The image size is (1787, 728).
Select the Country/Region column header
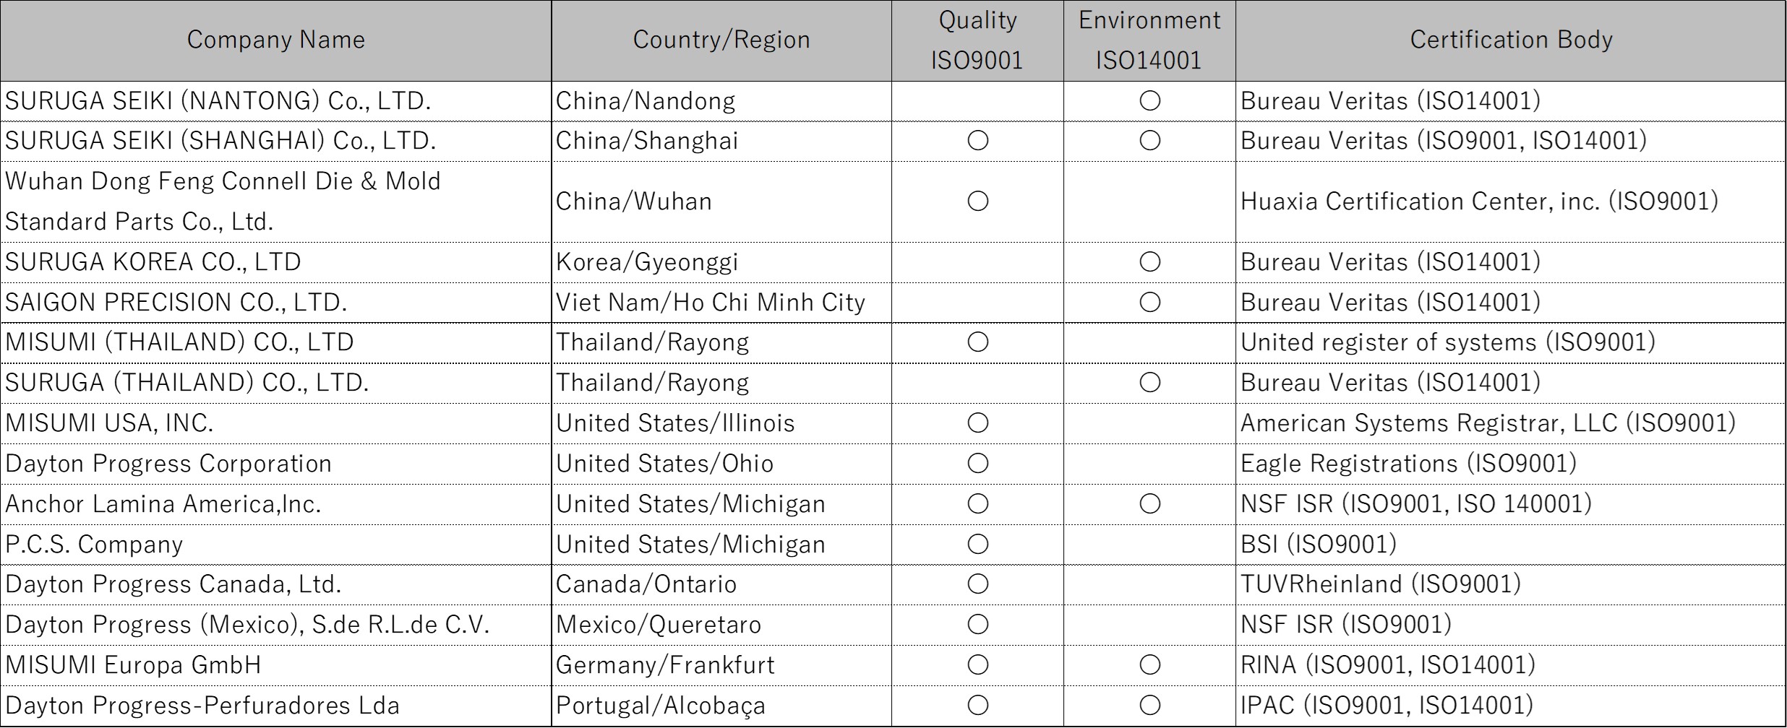[721, 40]
